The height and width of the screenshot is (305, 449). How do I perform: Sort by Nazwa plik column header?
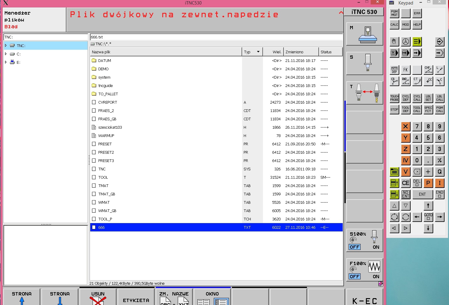(166, 52)
